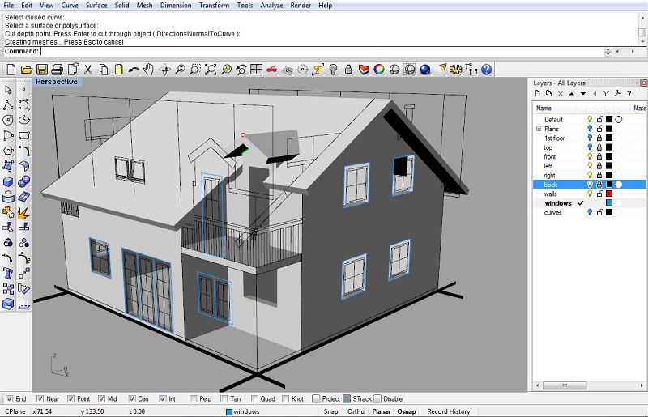Click the CPlane status bar label
This screenshot has height=417, width=648.
point(15,411)
